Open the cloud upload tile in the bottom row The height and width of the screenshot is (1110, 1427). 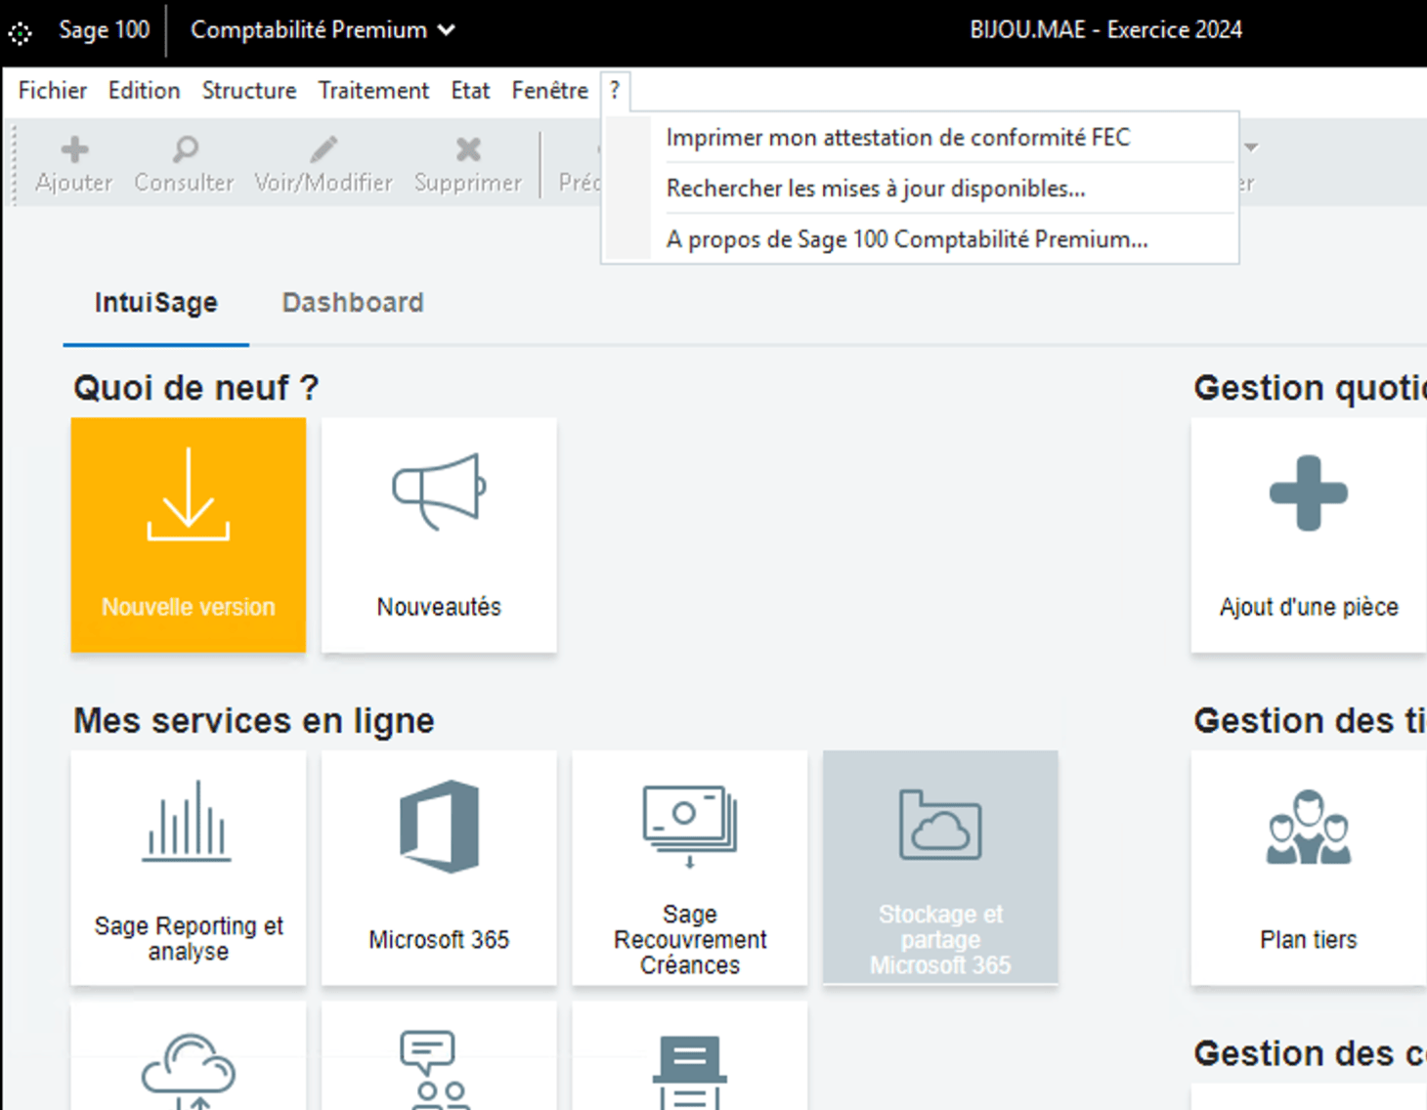(189, 1056)
